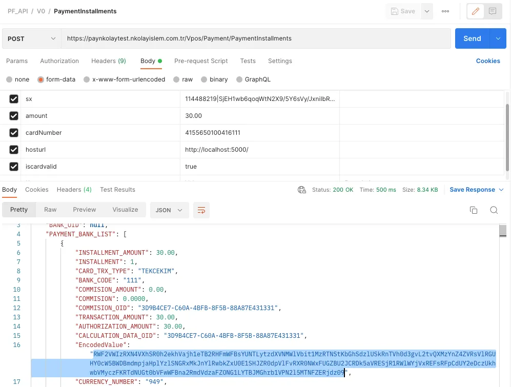Open the Test Results response tab
This screenshot has height=387, width=511.
point(117,190)
